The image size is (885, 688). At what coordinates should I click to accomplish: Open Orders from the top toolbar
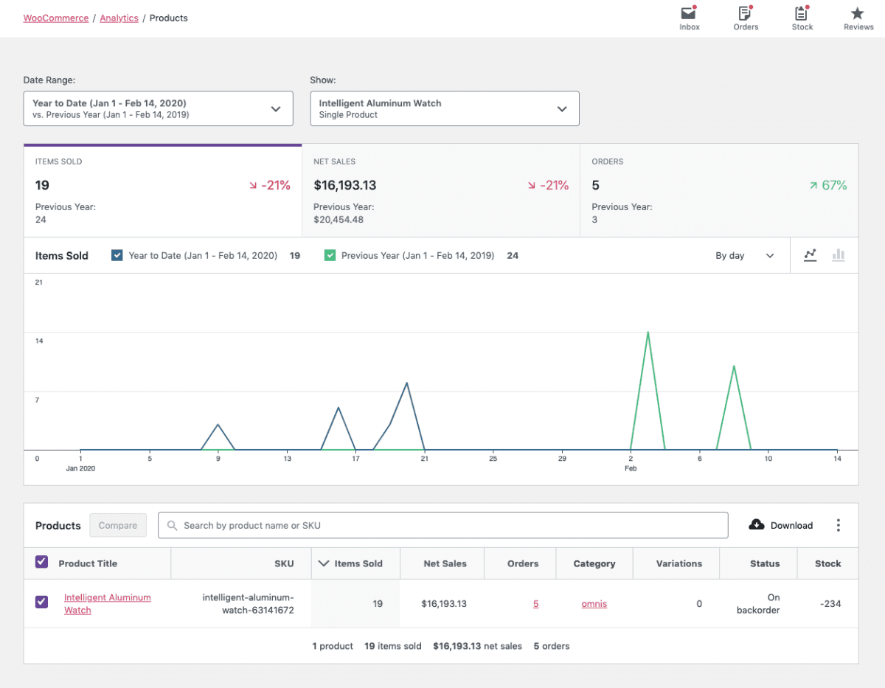click(x=746, y=13)
